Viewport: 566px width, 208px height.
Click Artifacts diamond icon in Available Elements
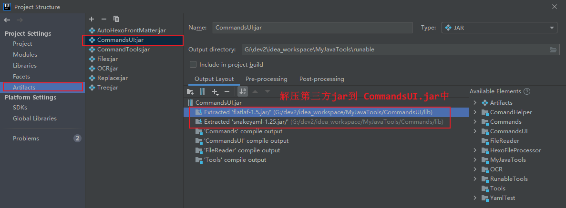pos(485,103)
